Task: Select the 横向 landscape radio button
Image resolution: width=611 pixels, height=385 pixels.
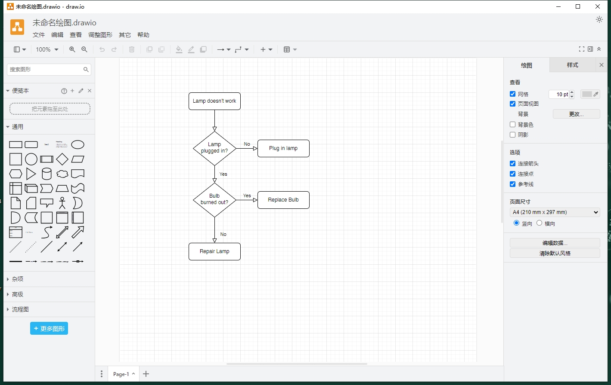Action: point(539,223)
